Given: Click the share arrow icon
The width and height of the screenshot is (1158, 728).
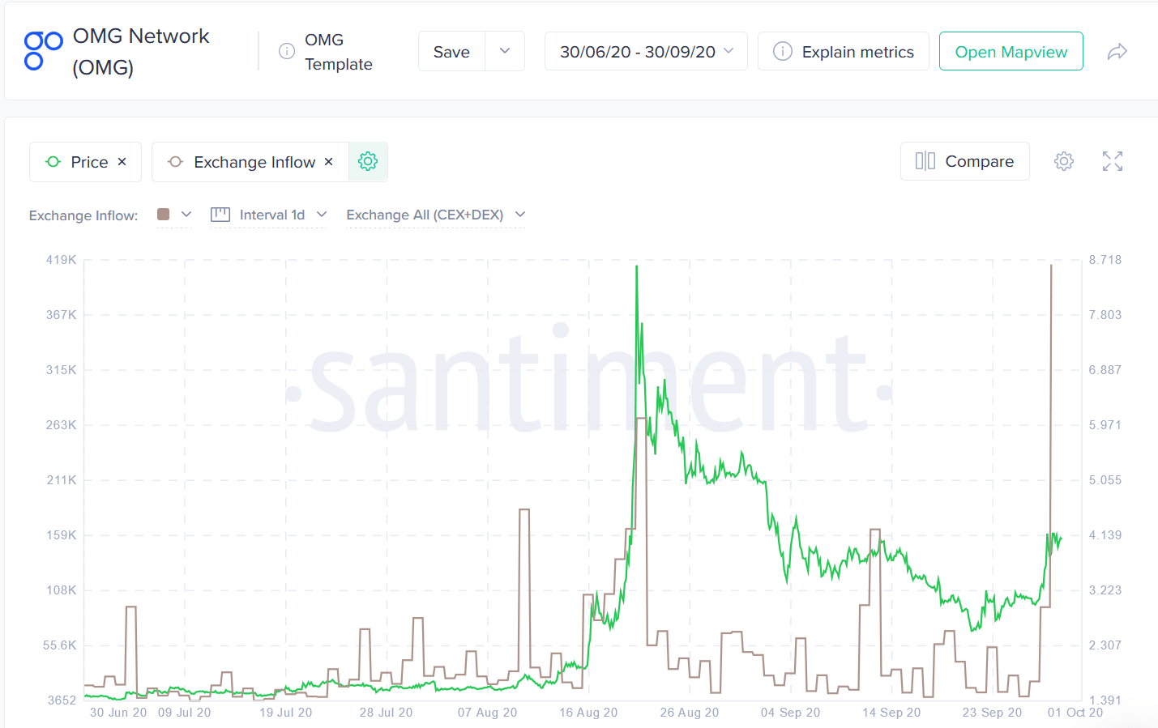Looking at the screenshot, I should click(x=1117, y=52).
